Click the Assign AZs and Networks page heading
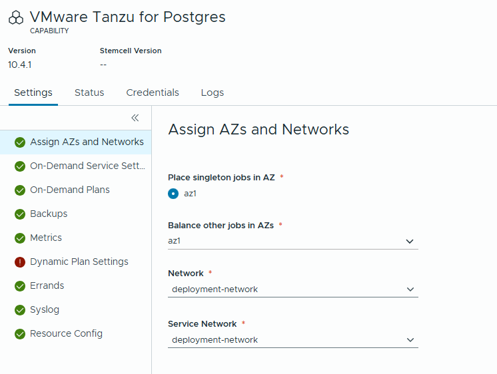Viewport: 497px width, 374px height. 258,130
